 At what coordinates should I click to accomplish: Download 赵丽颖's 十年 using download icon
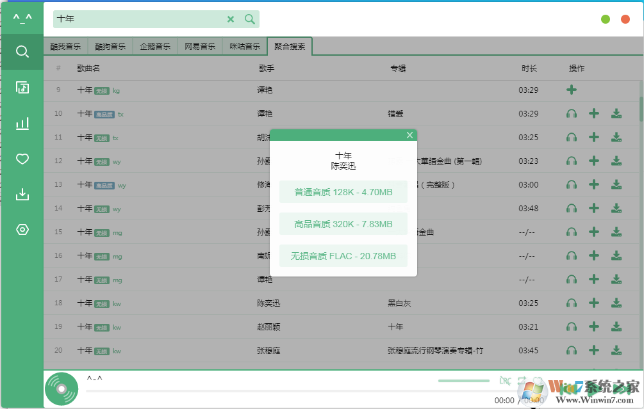click(x=616, y=326)
